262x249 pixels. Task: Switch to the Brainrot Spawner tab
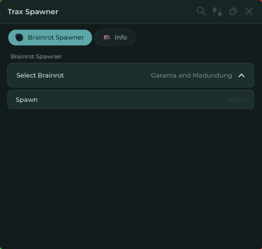pos(50,38)
